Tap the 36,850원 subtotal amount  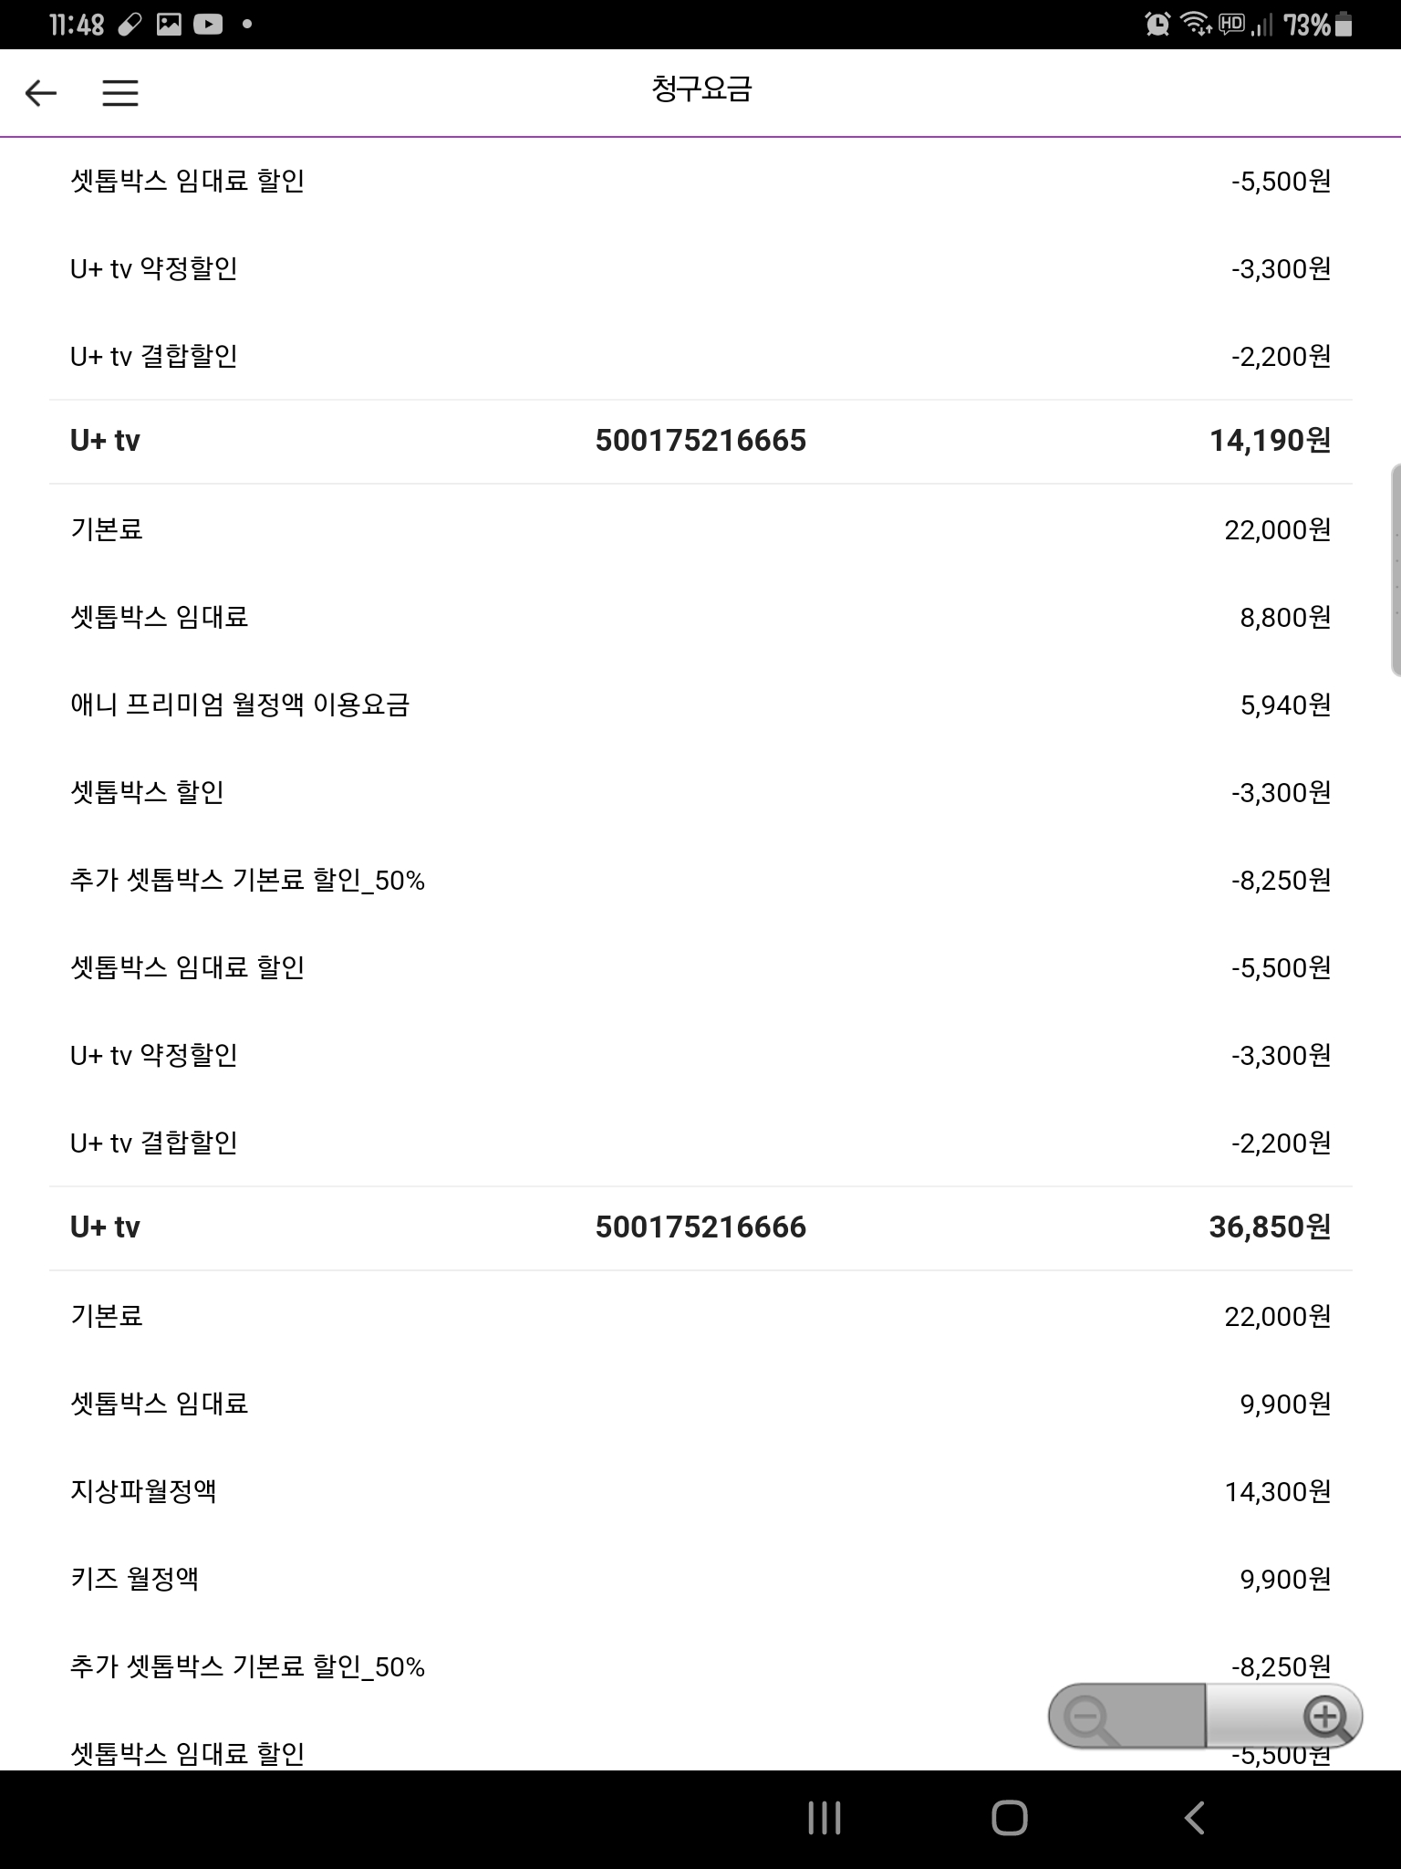coord(1269,1227)
